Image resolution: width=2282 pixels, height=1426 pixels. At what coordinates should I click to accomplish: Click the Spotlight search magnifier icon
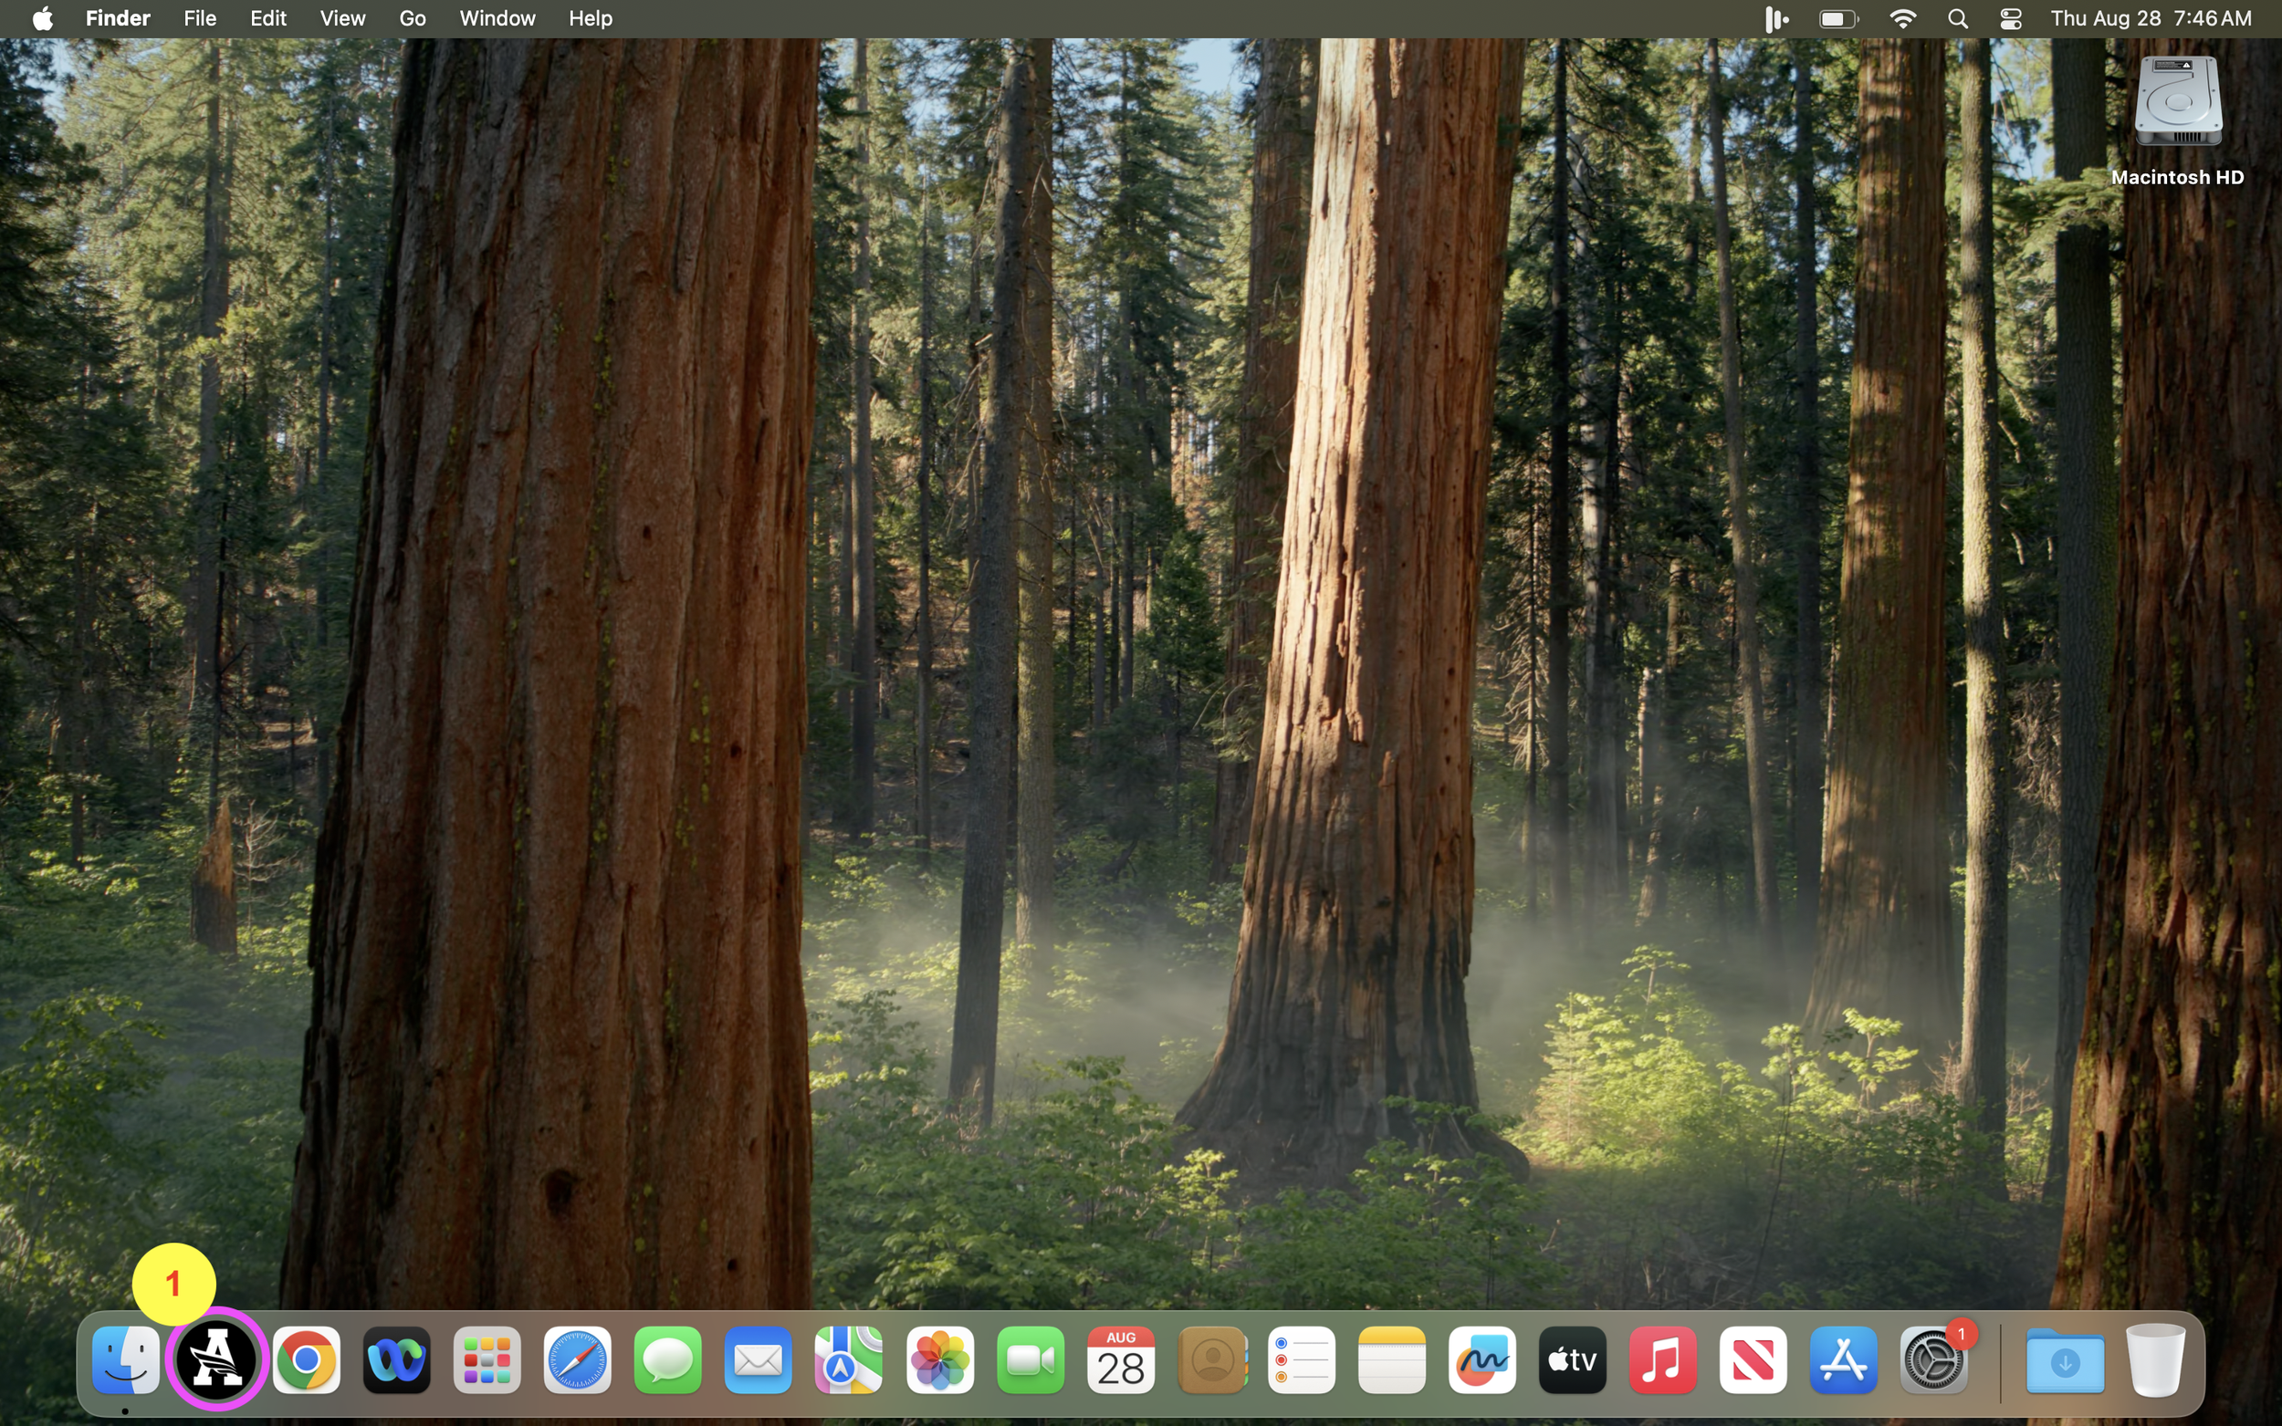[1957, 19]
